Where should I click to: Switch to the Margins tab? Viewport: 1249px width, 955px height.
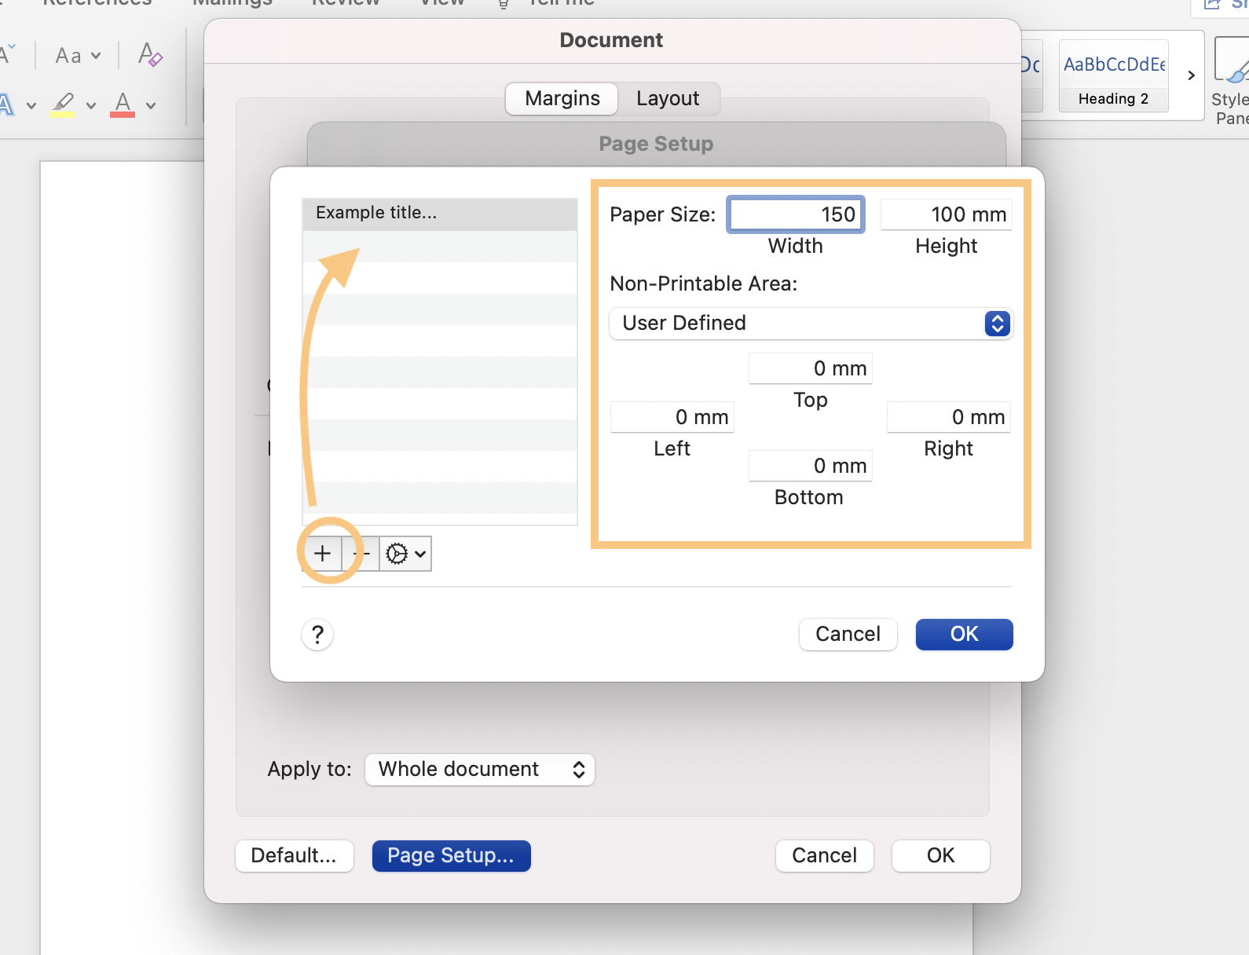562,99
